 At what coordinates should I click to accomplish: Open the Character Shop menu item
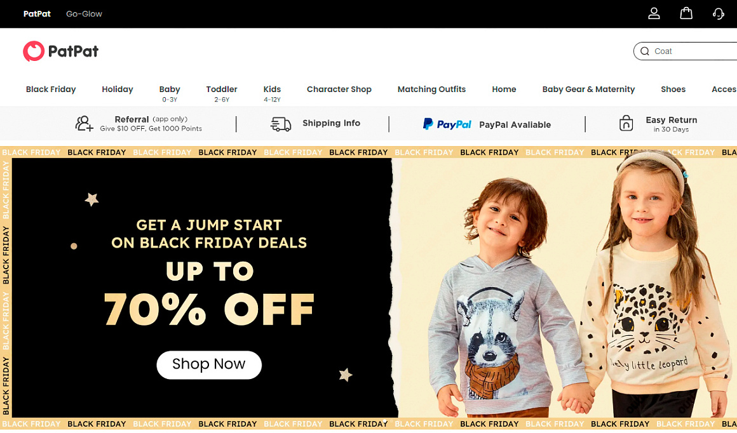point(339,90)
